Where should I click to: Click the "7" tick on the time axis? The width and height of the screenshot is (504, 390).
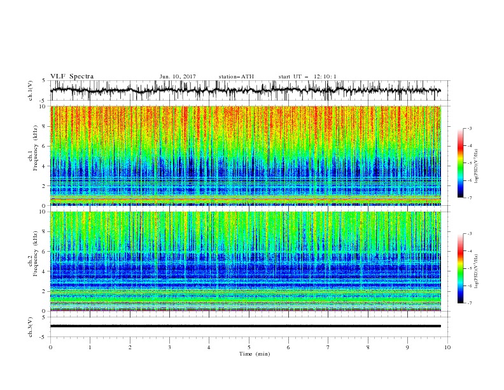(x=328, y=347)
